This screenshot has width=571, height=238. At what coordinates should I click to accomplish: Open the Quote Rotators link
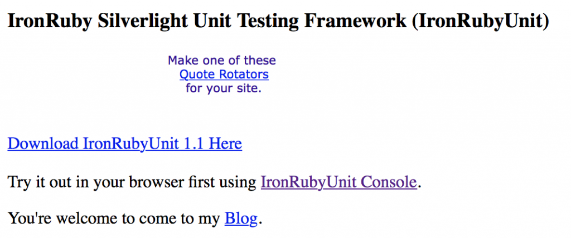click(224, 75)
